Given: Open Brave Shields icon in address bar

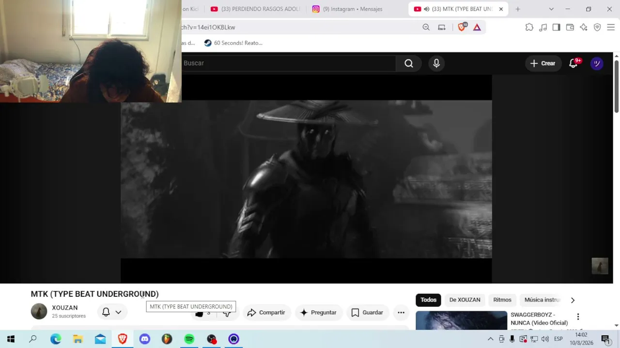Looking at the screenshot, I should [x=462, y=28].
